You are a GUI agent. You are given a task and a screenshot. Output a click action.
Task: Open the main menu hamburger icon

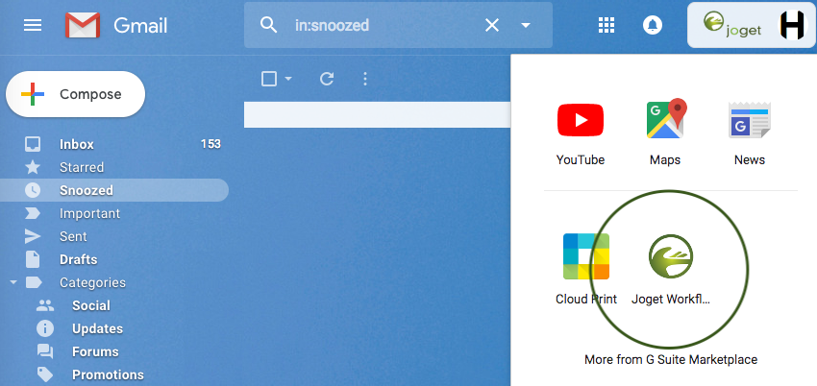[x=33, y=25]
